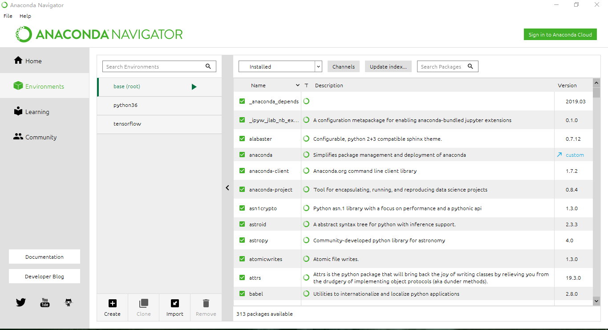Open the Developer Blog button
Viewport: 608px width, 330px height.
pos(45,276)
